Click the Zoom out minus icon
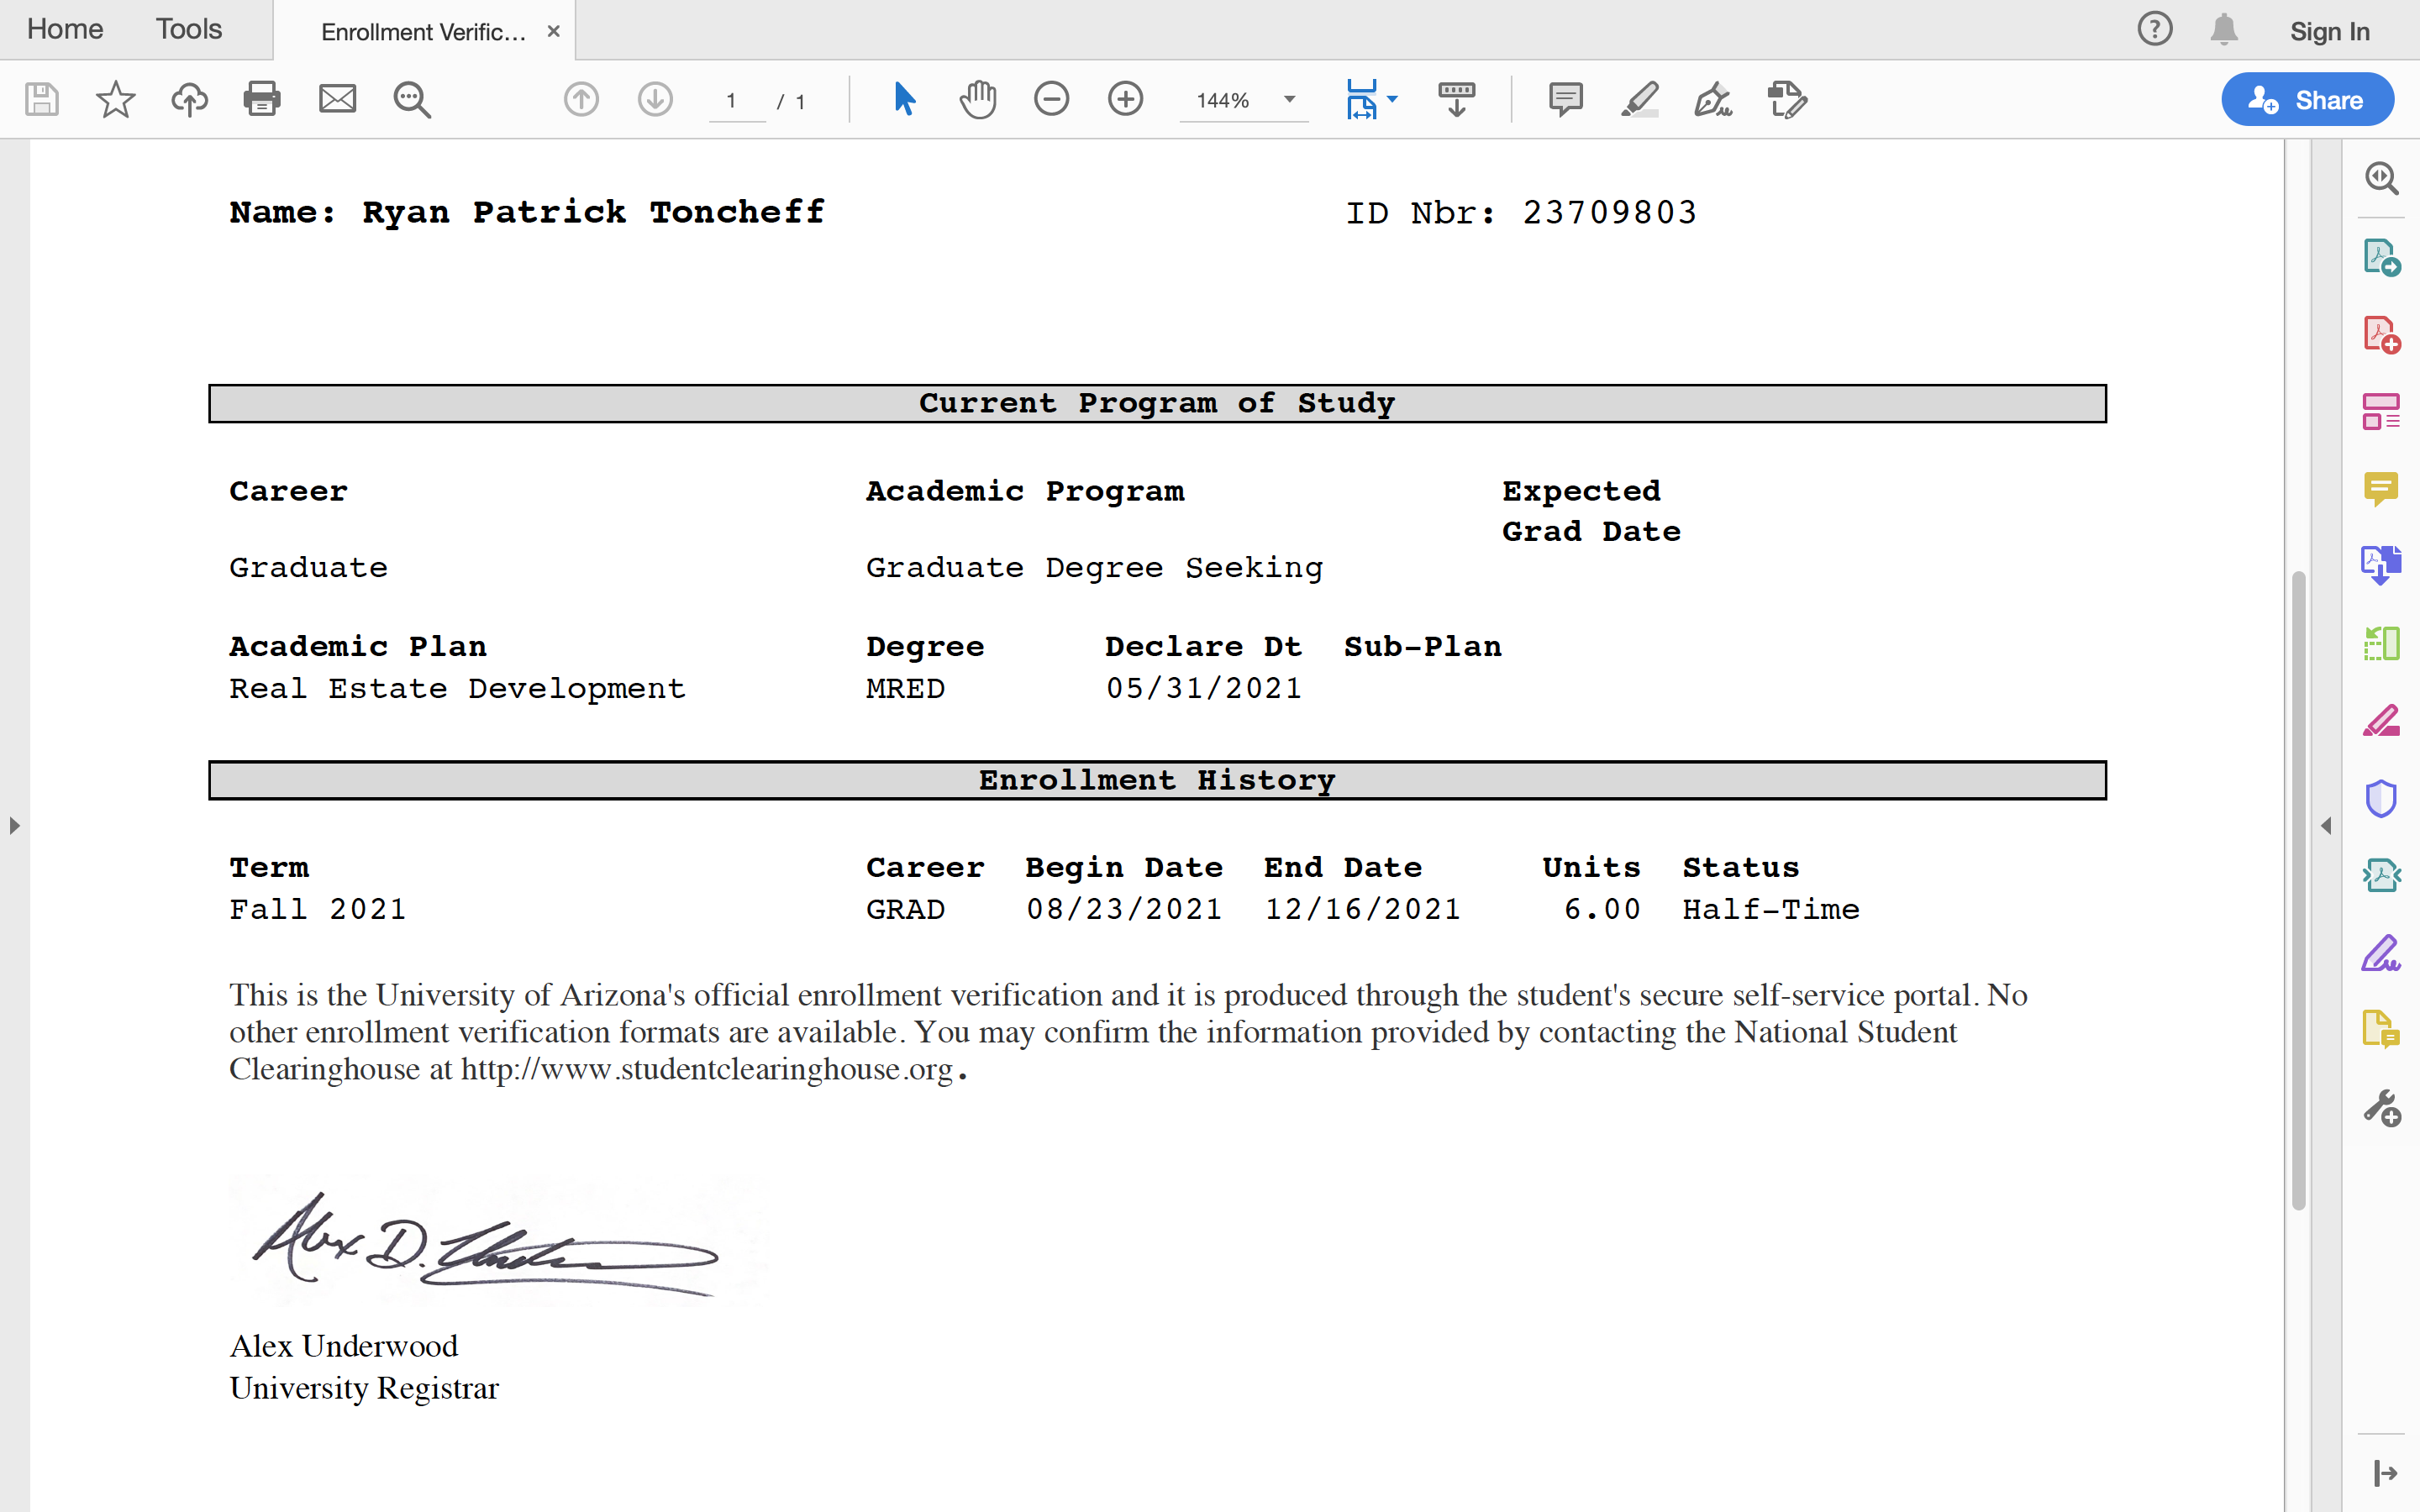 [x=1051, y=99]
